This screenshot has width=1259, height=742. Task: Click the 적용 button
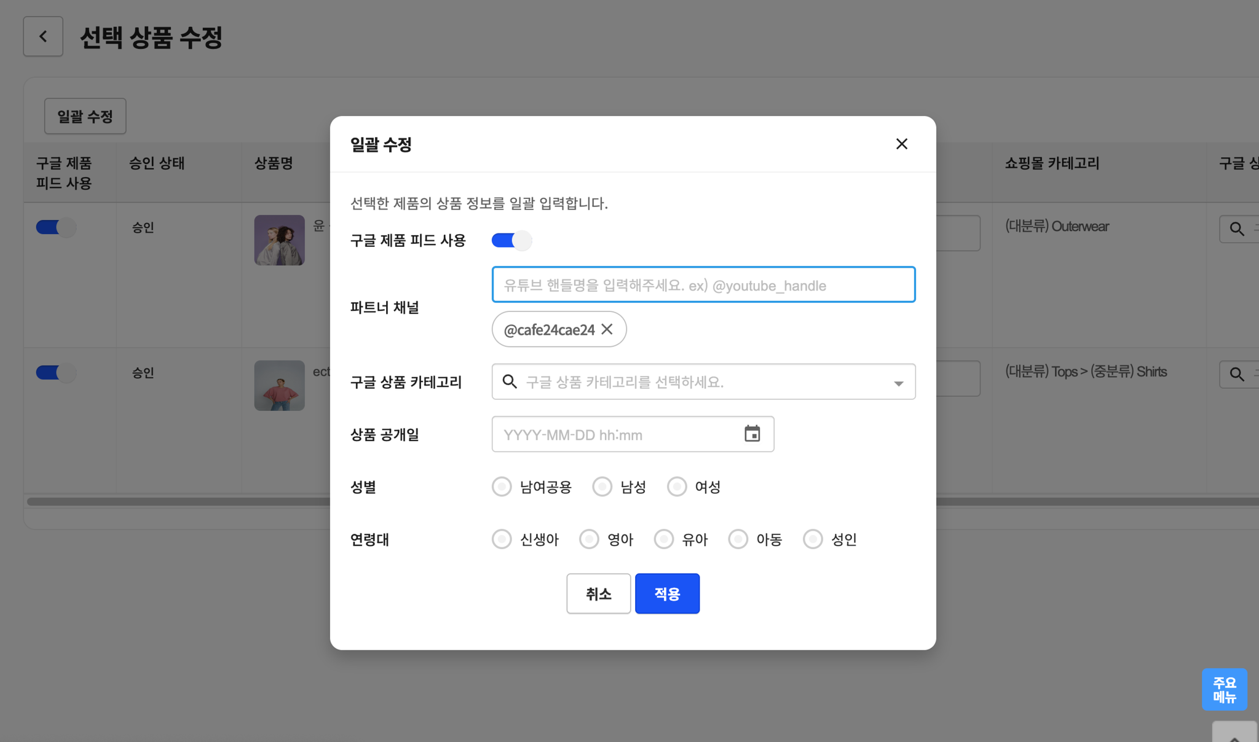(667, 593)
